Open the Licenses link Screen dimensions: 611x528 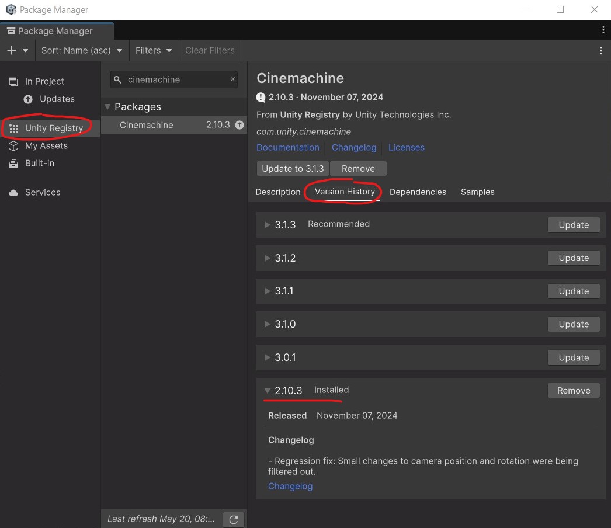407,148
